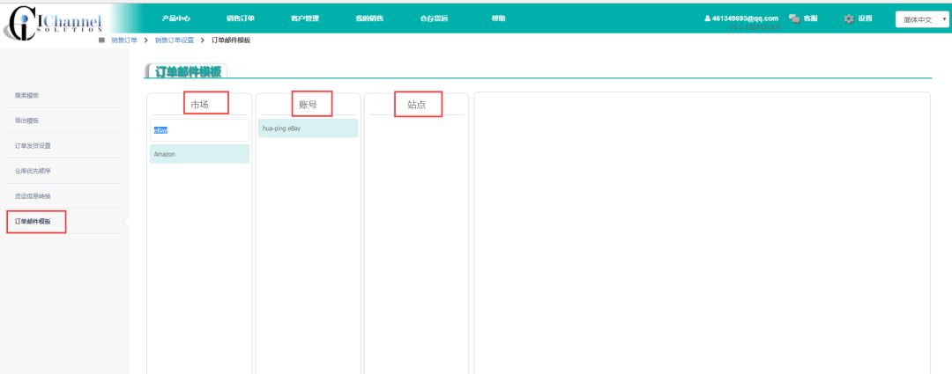Select 订单邮件模板 in the sidebar
The width and height of the screenshot is (952, 374).
point(33,221)
